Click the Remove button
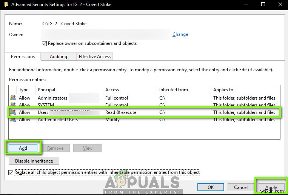The height and width of the screenshot is (195, 288). (55, 148)
